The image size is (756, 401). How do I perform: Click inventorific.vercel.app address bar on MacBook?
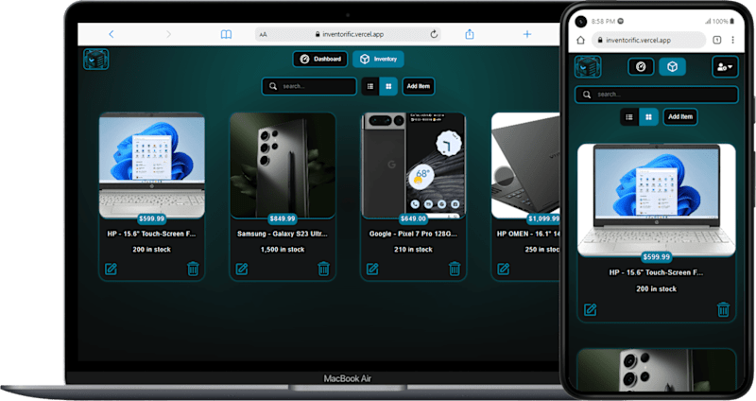click(348, 34)
